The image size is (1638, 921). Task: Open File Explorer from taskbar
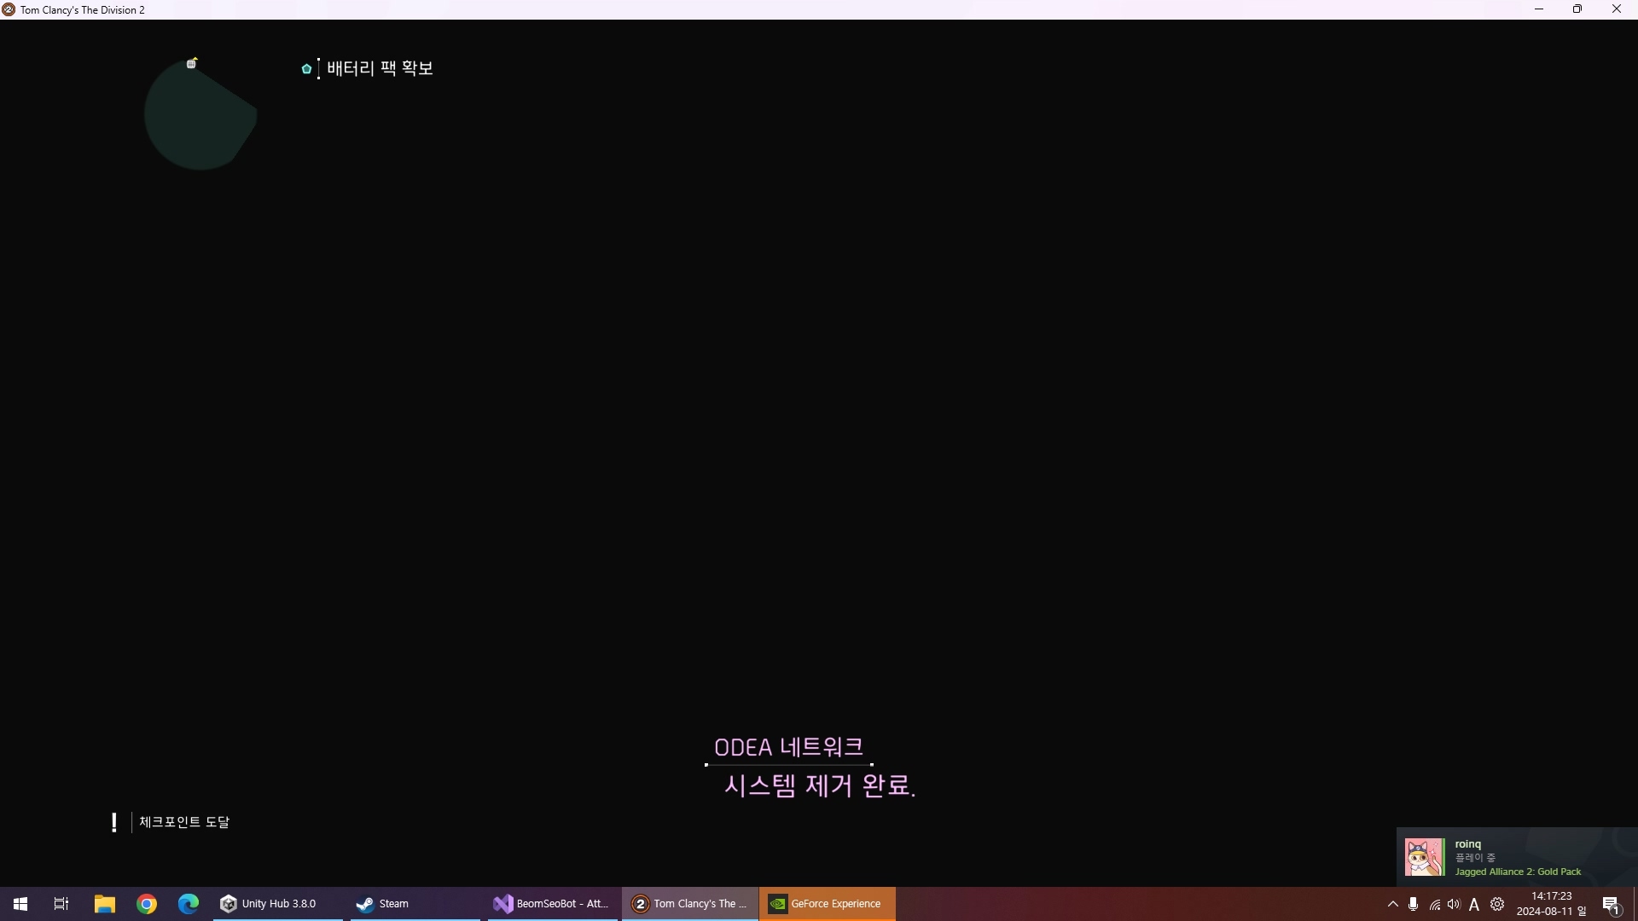pyautogui.click(x=105, y=904)
